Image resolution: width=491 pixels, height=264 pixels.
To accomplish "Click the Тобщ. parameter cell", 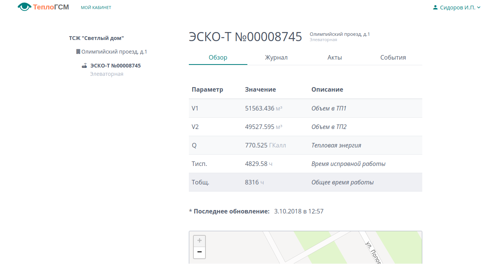I will pos(201,182).
